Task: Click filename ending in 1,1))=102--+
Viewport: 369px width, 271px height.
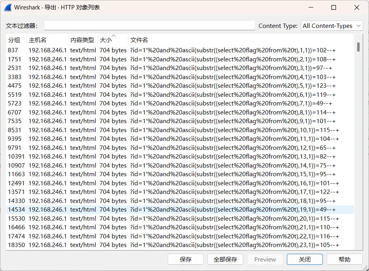Action: [x=233, y=50]
